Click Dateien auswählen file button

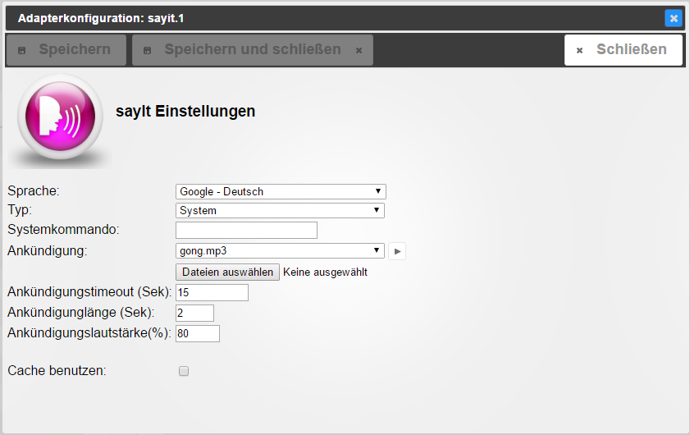pos(227,272)
